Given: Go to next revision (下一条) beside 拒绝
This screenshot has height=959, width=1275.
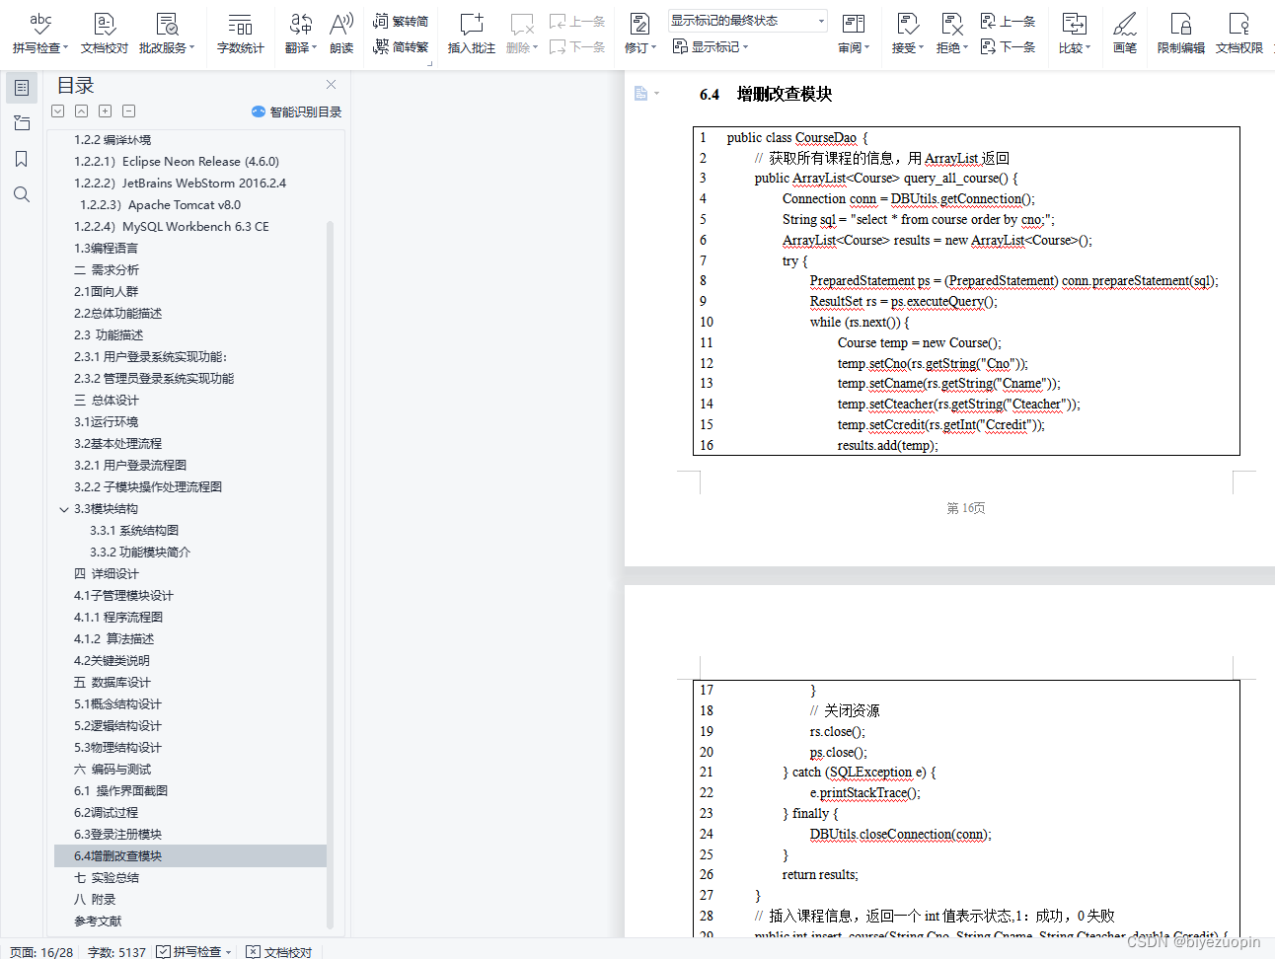Looking at the screenshot, I should pyautogui.click(x=1008, y=46).
